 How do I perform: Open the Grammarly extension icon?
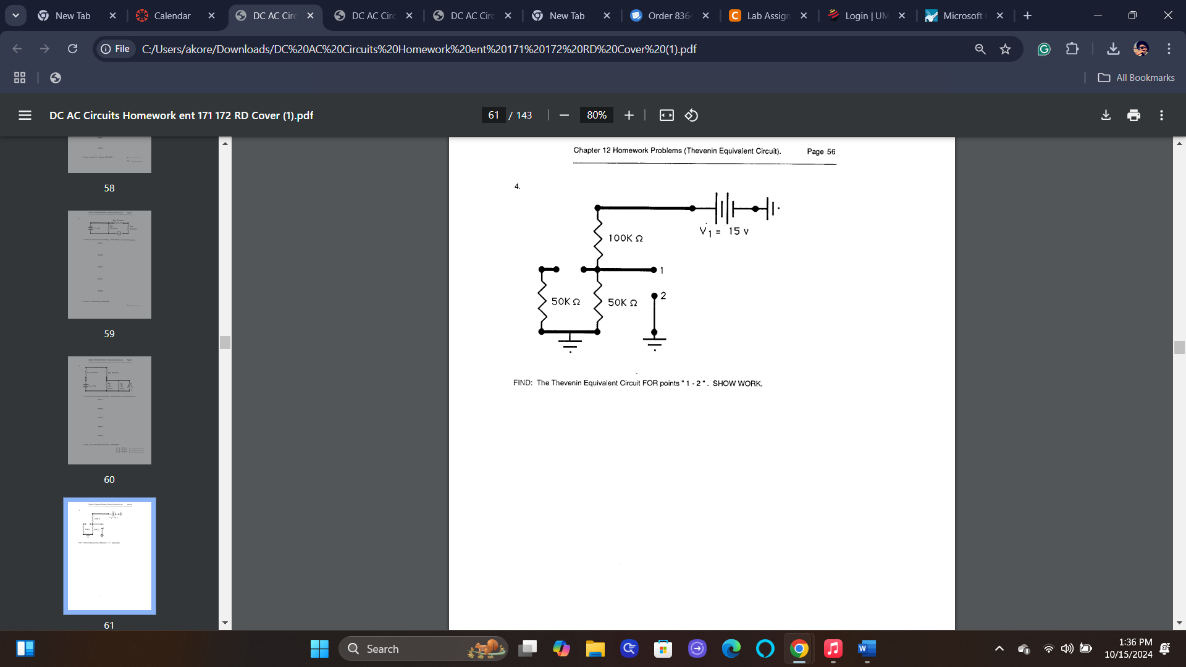(1044, 49)
